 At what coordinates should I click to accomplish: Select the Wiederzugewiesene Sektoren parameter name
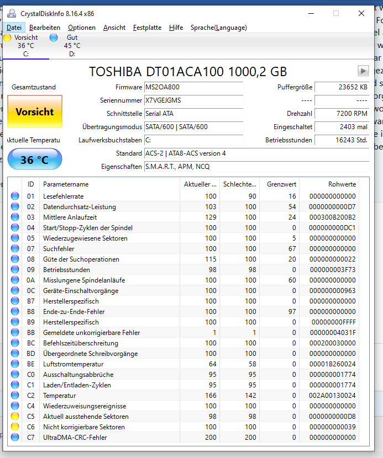85,238
